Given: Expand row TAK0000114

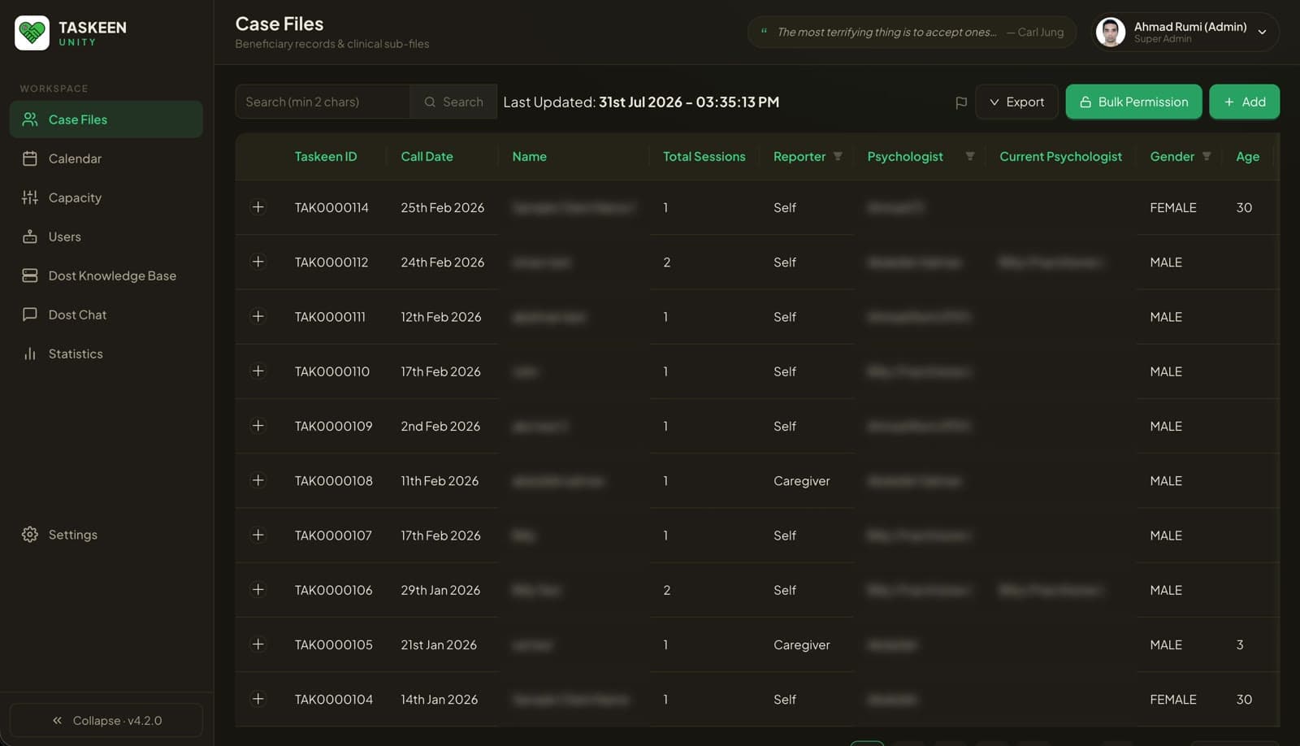Looking at the screenshot, I should (258, 207).
